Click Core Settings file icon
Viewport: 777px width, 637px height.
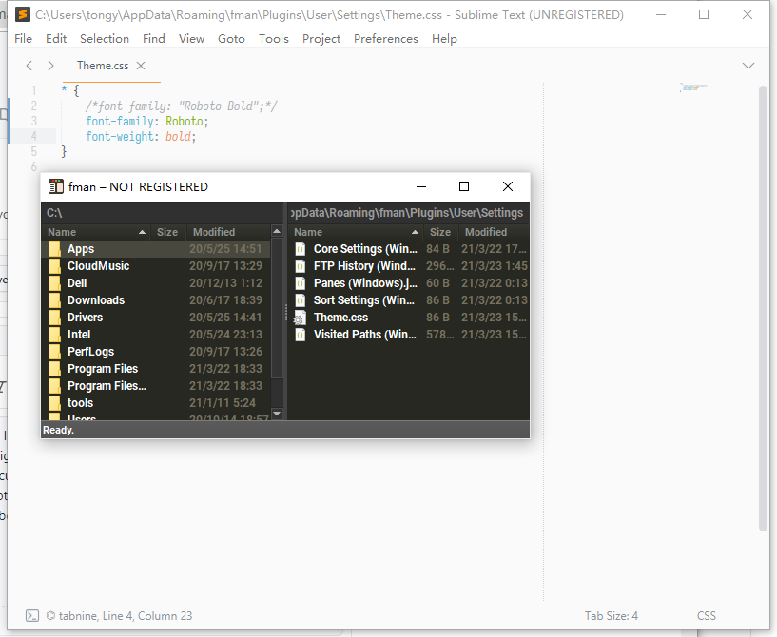301,249
